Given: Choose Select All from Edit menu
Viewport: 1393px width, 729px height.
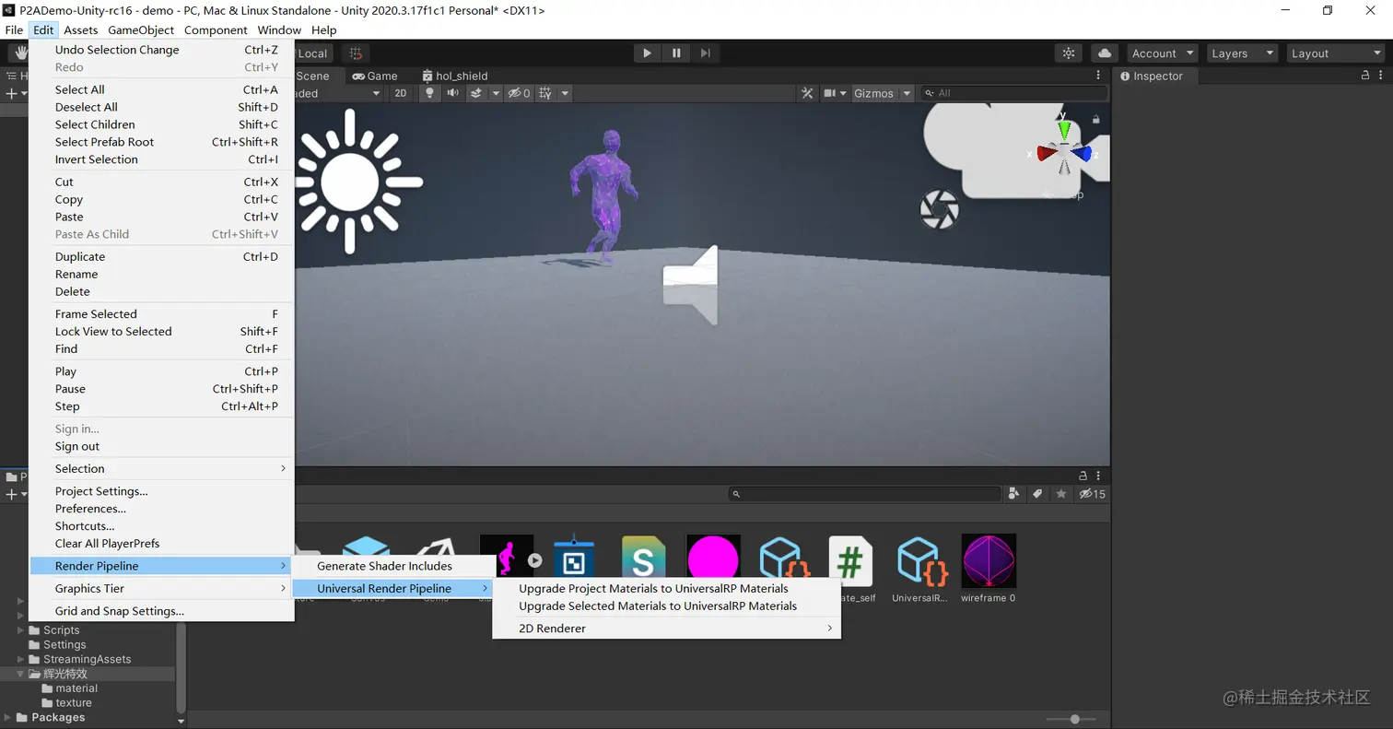Looking at the screenshot, I should [x=161, y=89].
